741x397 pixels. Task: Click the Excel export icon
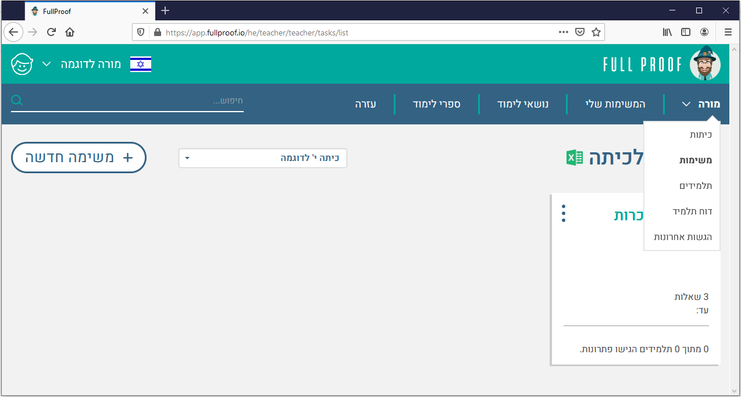(575, 158)
